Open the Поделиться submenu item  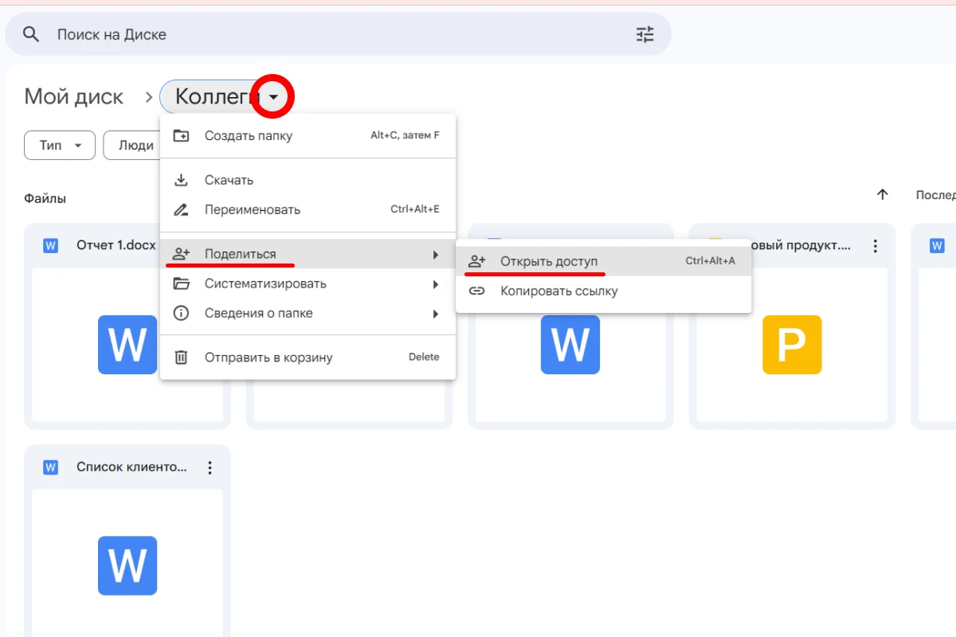pyautogui.click(x=308, y=254)
